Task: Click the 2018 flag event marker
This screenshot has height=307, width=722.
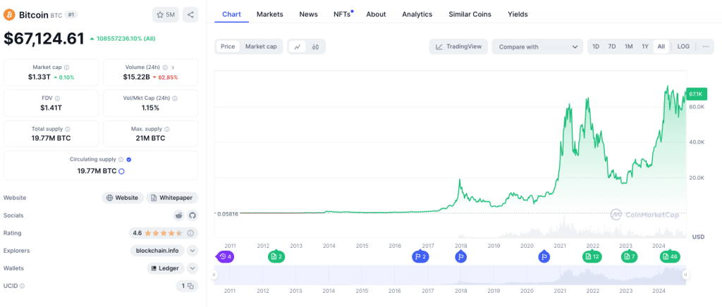Action: pos(461,256)
